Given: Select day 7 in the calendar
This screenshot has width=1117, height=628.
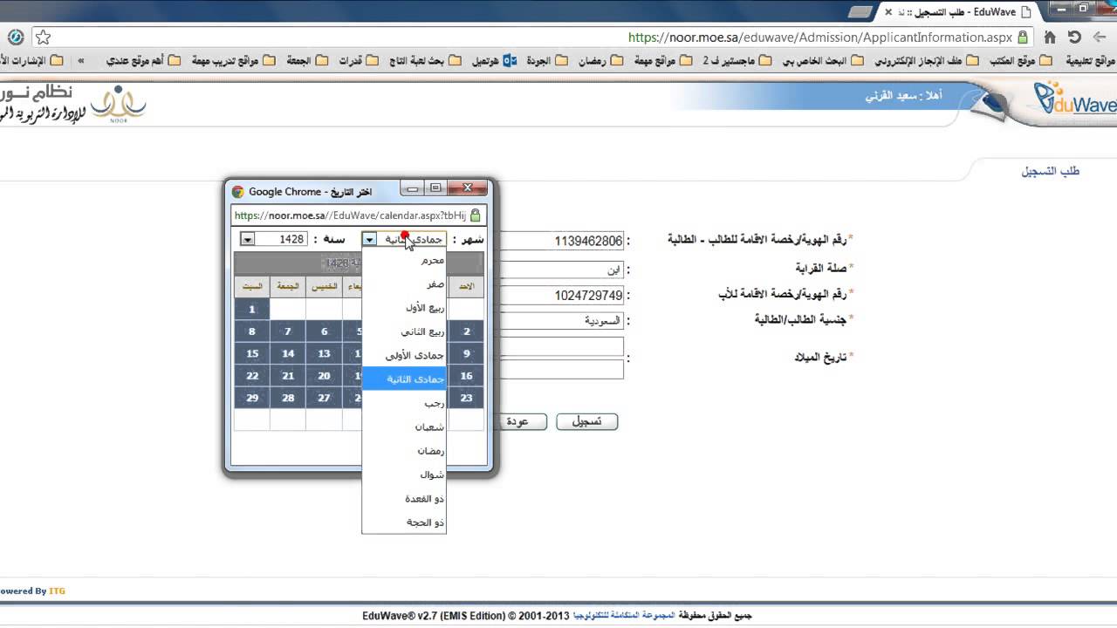Looking at the screenshot, I should pyautogui.click(x=288, y=331).
